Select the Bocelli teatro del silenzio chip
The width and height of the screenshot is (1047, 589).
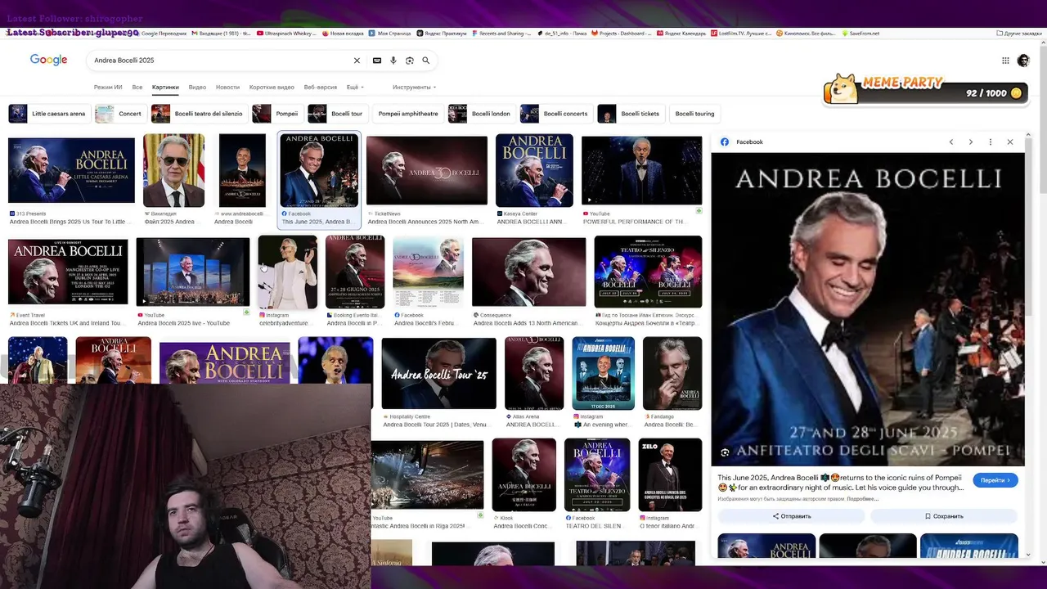tap(197, 114)
